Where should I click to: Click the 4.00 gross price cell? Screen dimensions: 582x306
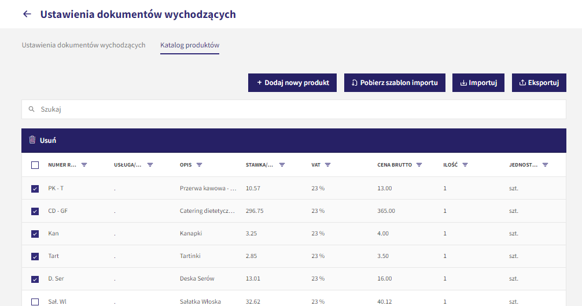[383, 233]
